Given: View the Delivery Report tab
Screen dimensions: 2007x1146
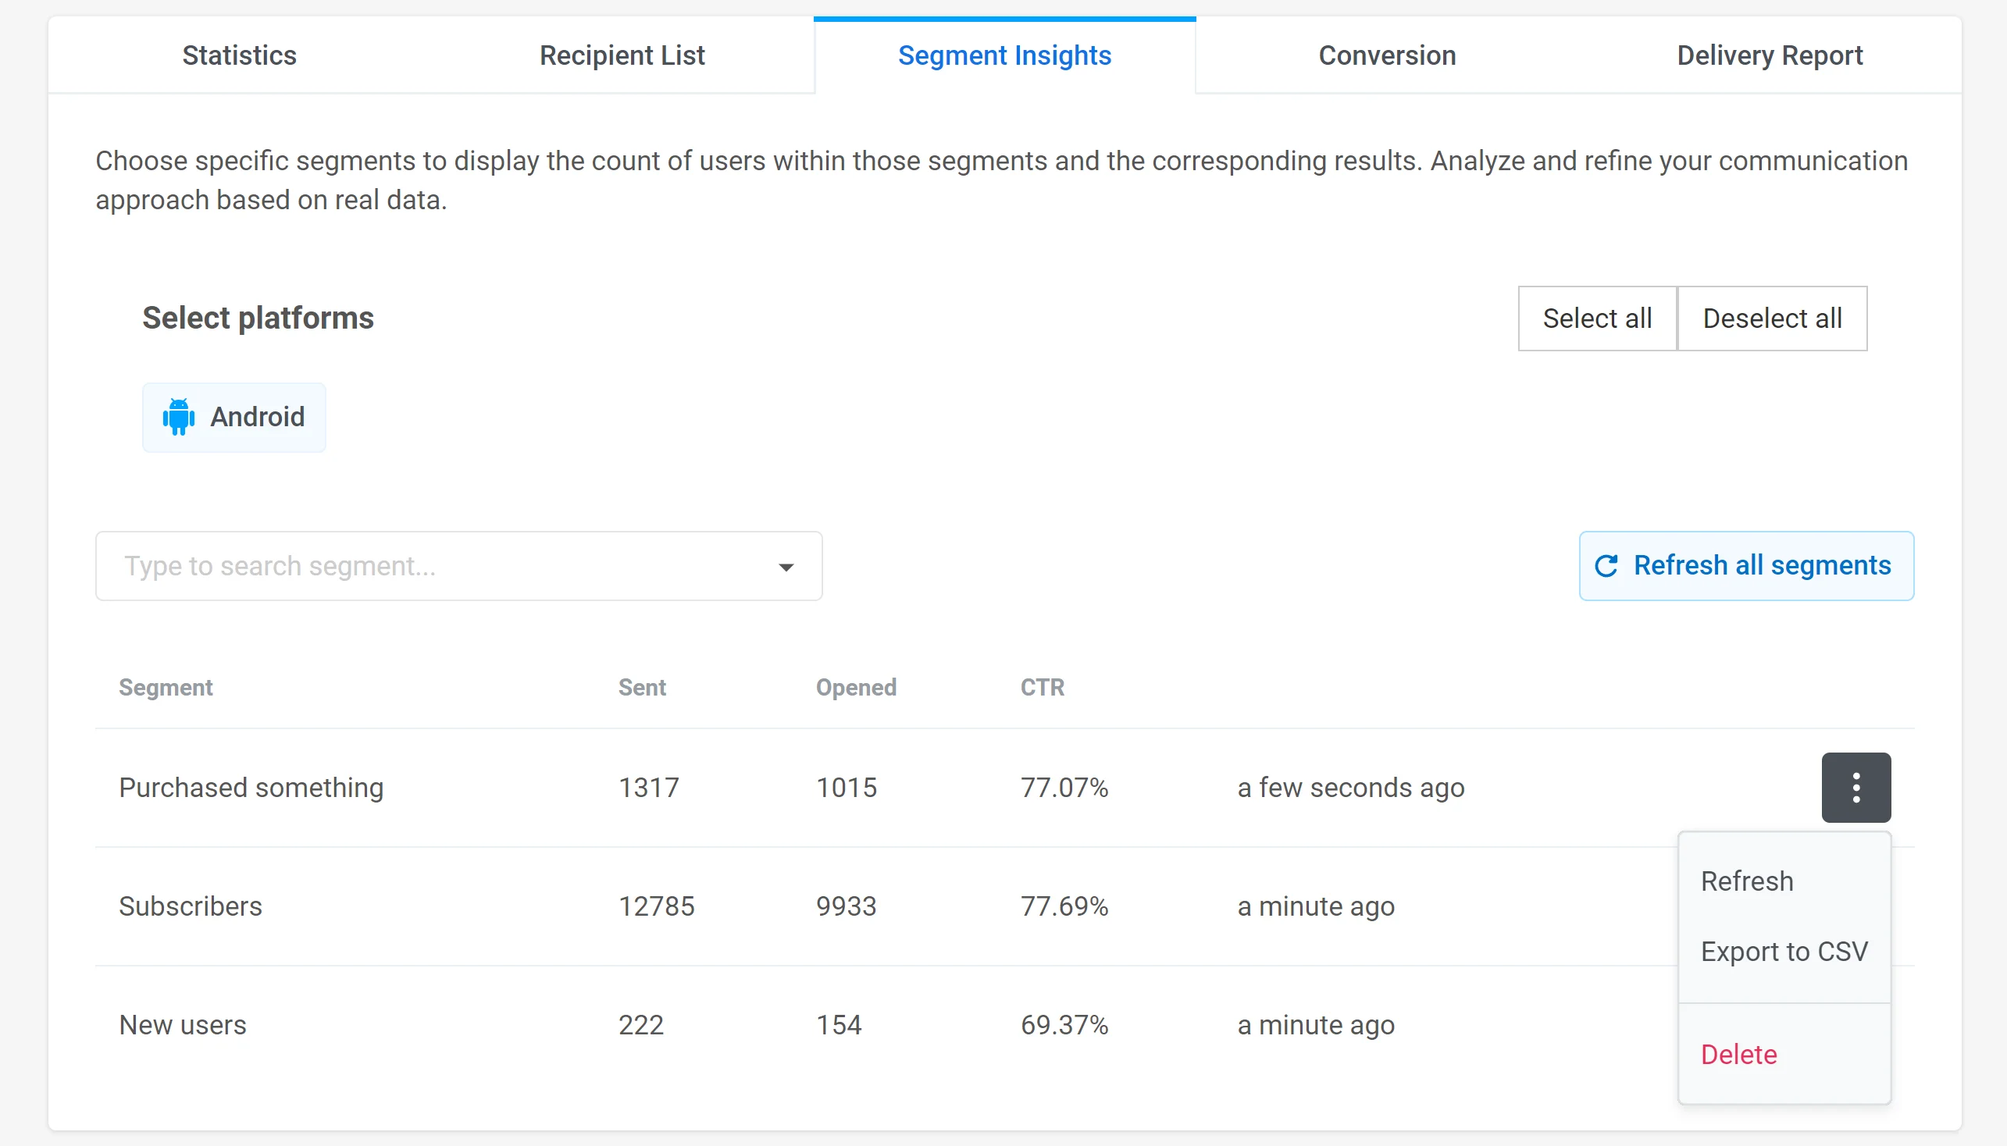Looking at the screenshot, I should pos(1770,55).
